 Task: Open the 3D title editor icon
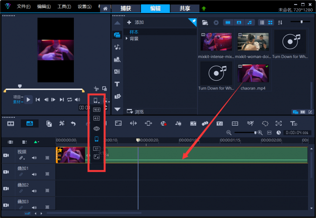tap(293, 123)
